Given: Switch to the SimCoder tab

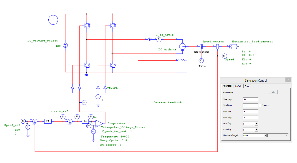Looking at the screenshot, I should click(238, 86).
